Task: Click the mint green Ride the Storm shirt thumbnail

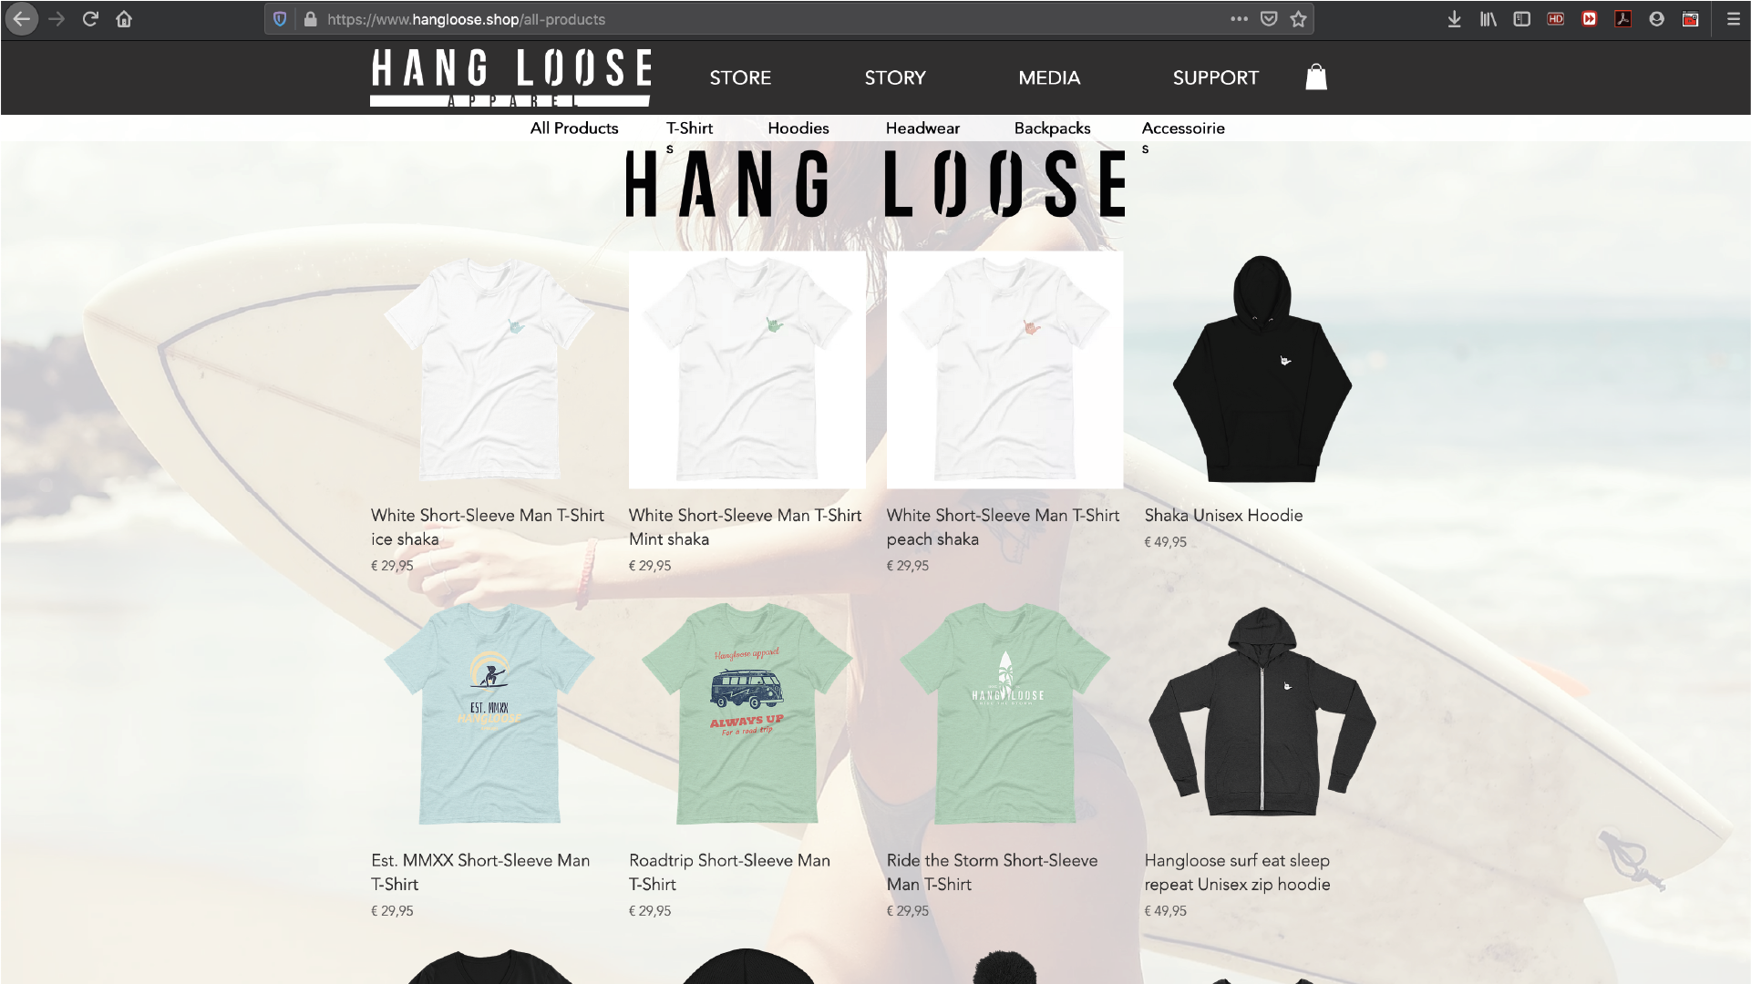Action: (x=1004, y=714)
